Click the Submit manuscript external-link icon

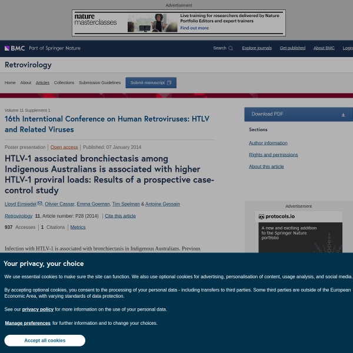point(169,83)
